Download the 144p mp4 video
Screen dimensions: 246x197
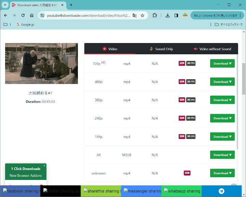point(222,137)
